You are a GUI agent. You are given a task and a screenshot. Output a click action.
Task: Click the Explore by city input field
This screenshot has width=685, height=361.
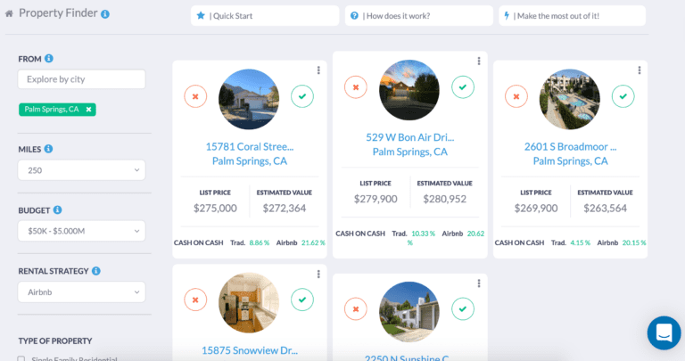tap(81, 79)
